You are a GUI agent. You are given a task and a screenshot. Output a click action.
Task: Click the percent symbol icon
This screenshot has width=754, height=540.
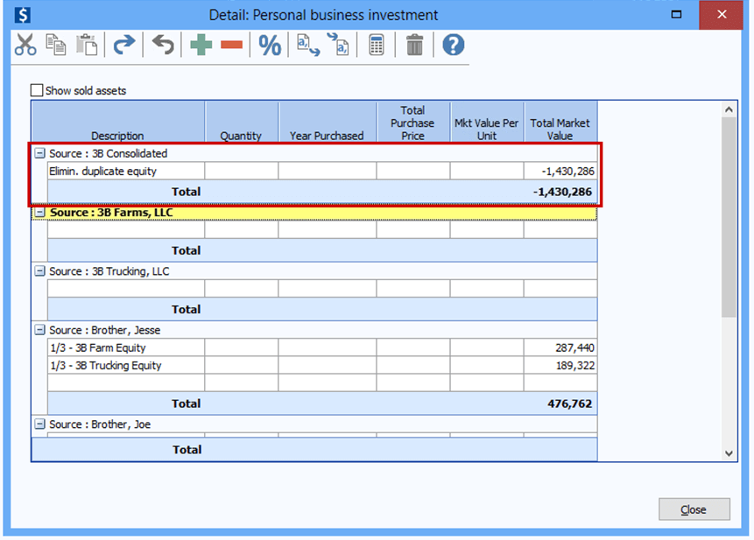pos(270,46)
